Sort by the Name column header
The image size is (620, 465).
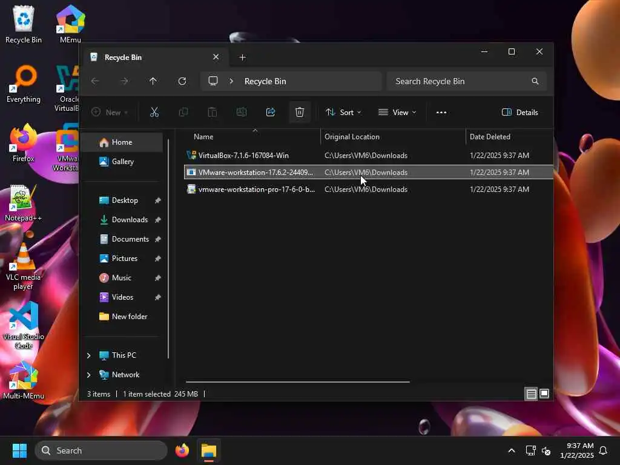coord(252,137)
